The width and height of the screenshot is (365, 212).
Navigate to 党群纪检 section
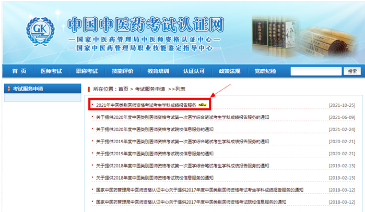coord(265,71)
